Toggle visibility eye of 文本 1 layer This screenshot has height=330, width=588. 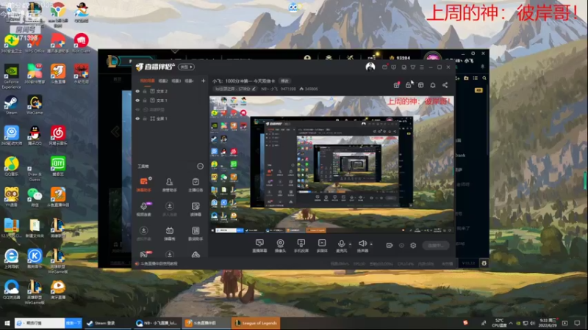tap(137, 100)
